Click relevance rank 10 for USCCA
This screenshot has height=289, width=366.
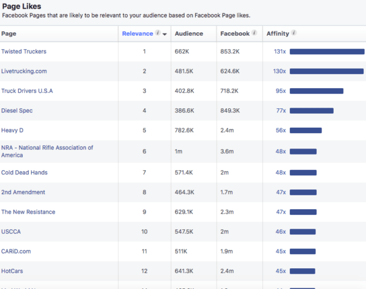click(x=144, y=232)
